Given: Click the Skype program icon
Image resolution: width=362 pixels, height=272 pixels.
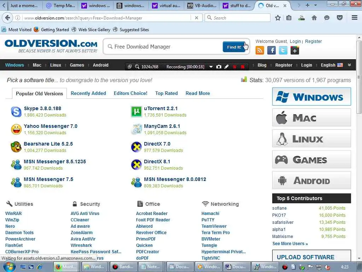Looking at the screenshot, I should (x=16, y=112).
